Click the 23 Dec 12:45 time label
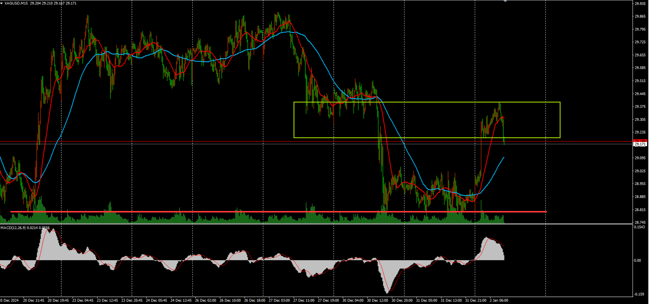Image resolution: width=649 pixels, height=304 pixels. (107, 300)
